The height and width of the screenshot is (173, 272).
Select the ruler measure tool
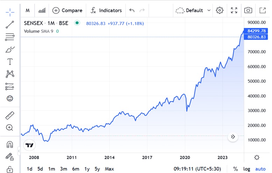(x=10, y=115)
